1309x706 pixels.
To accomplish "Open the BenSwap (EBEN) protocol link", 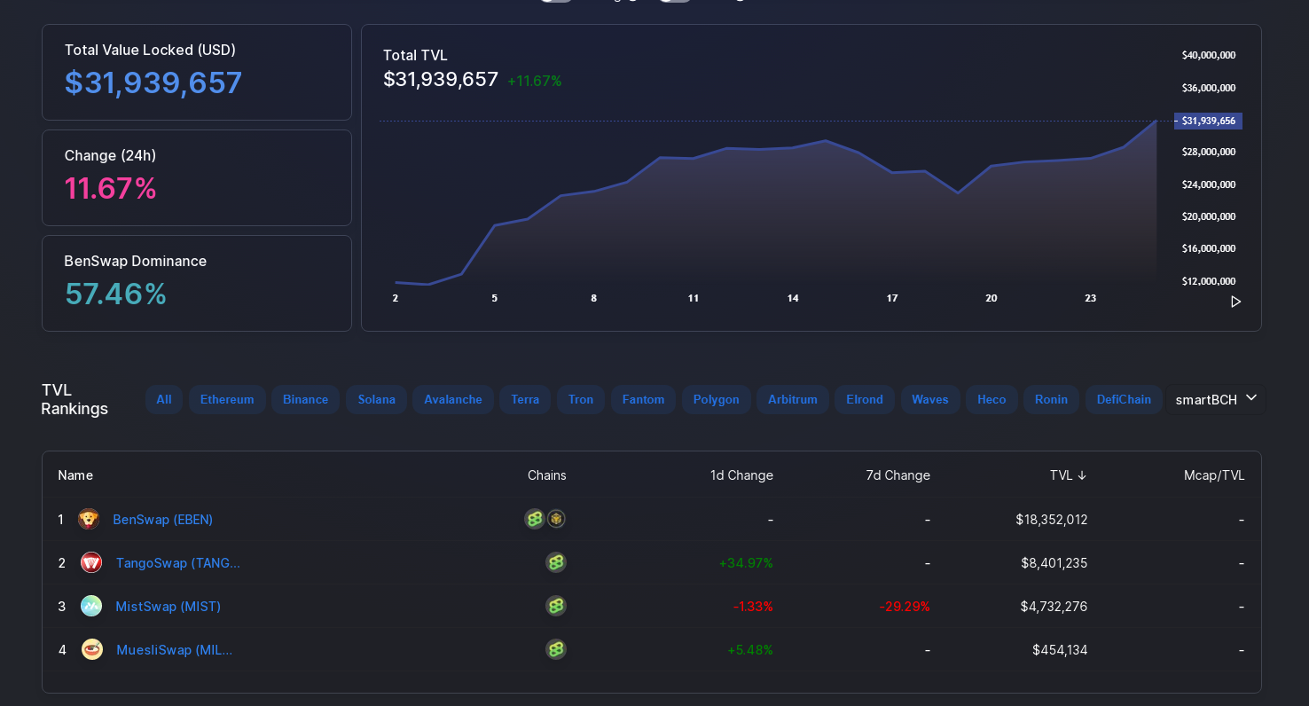I will (163, 520).
